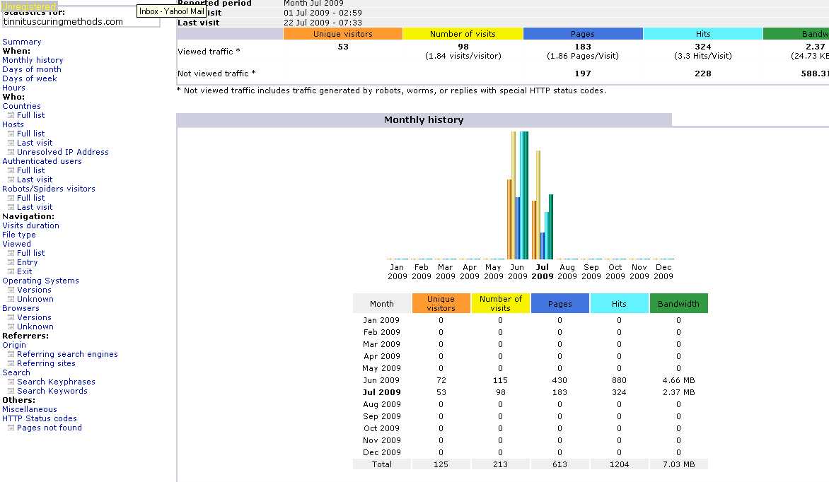
Task: Click the icon beside Browsers Unknown
Action: pyautogui.click(x=11, y=327)
